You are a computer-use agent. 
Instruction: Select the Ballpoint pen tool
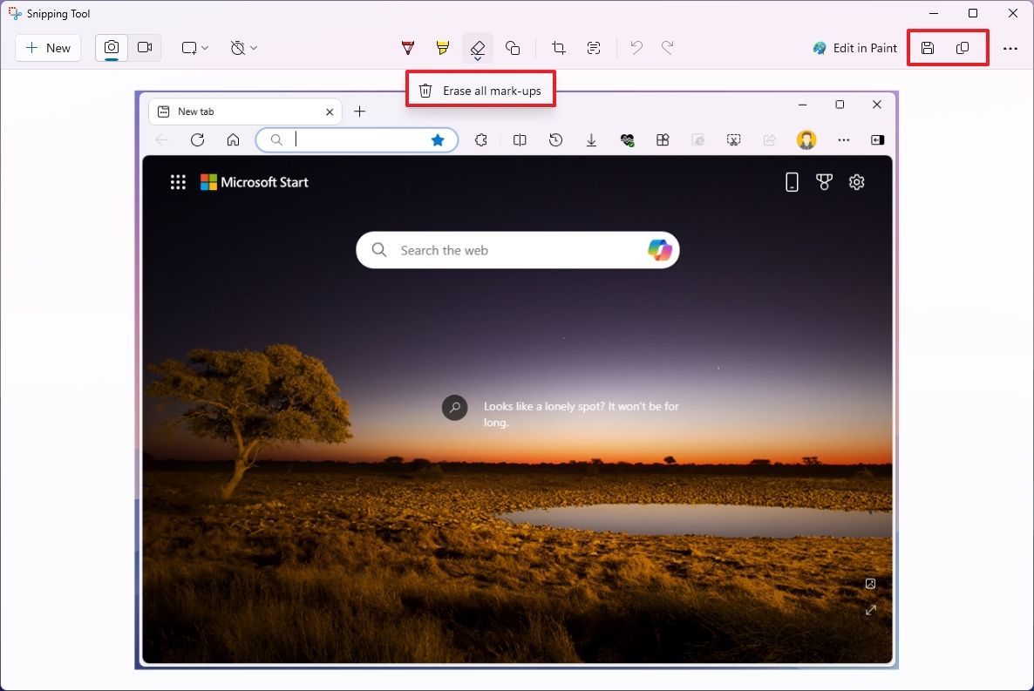tap(407, 48)
